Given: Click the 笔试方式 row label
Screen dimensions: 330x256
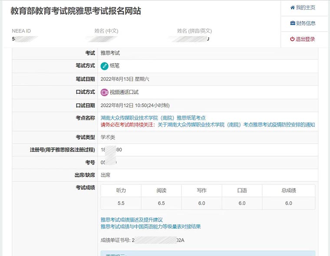Looking at the screenshot, I should click(86, 66).
